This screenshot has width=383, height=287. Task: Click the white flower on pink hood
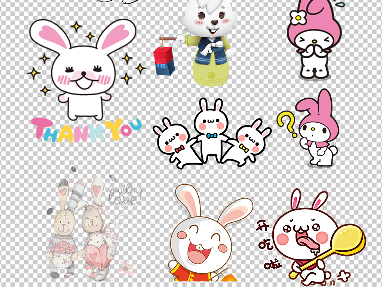[x=298, y=18]
